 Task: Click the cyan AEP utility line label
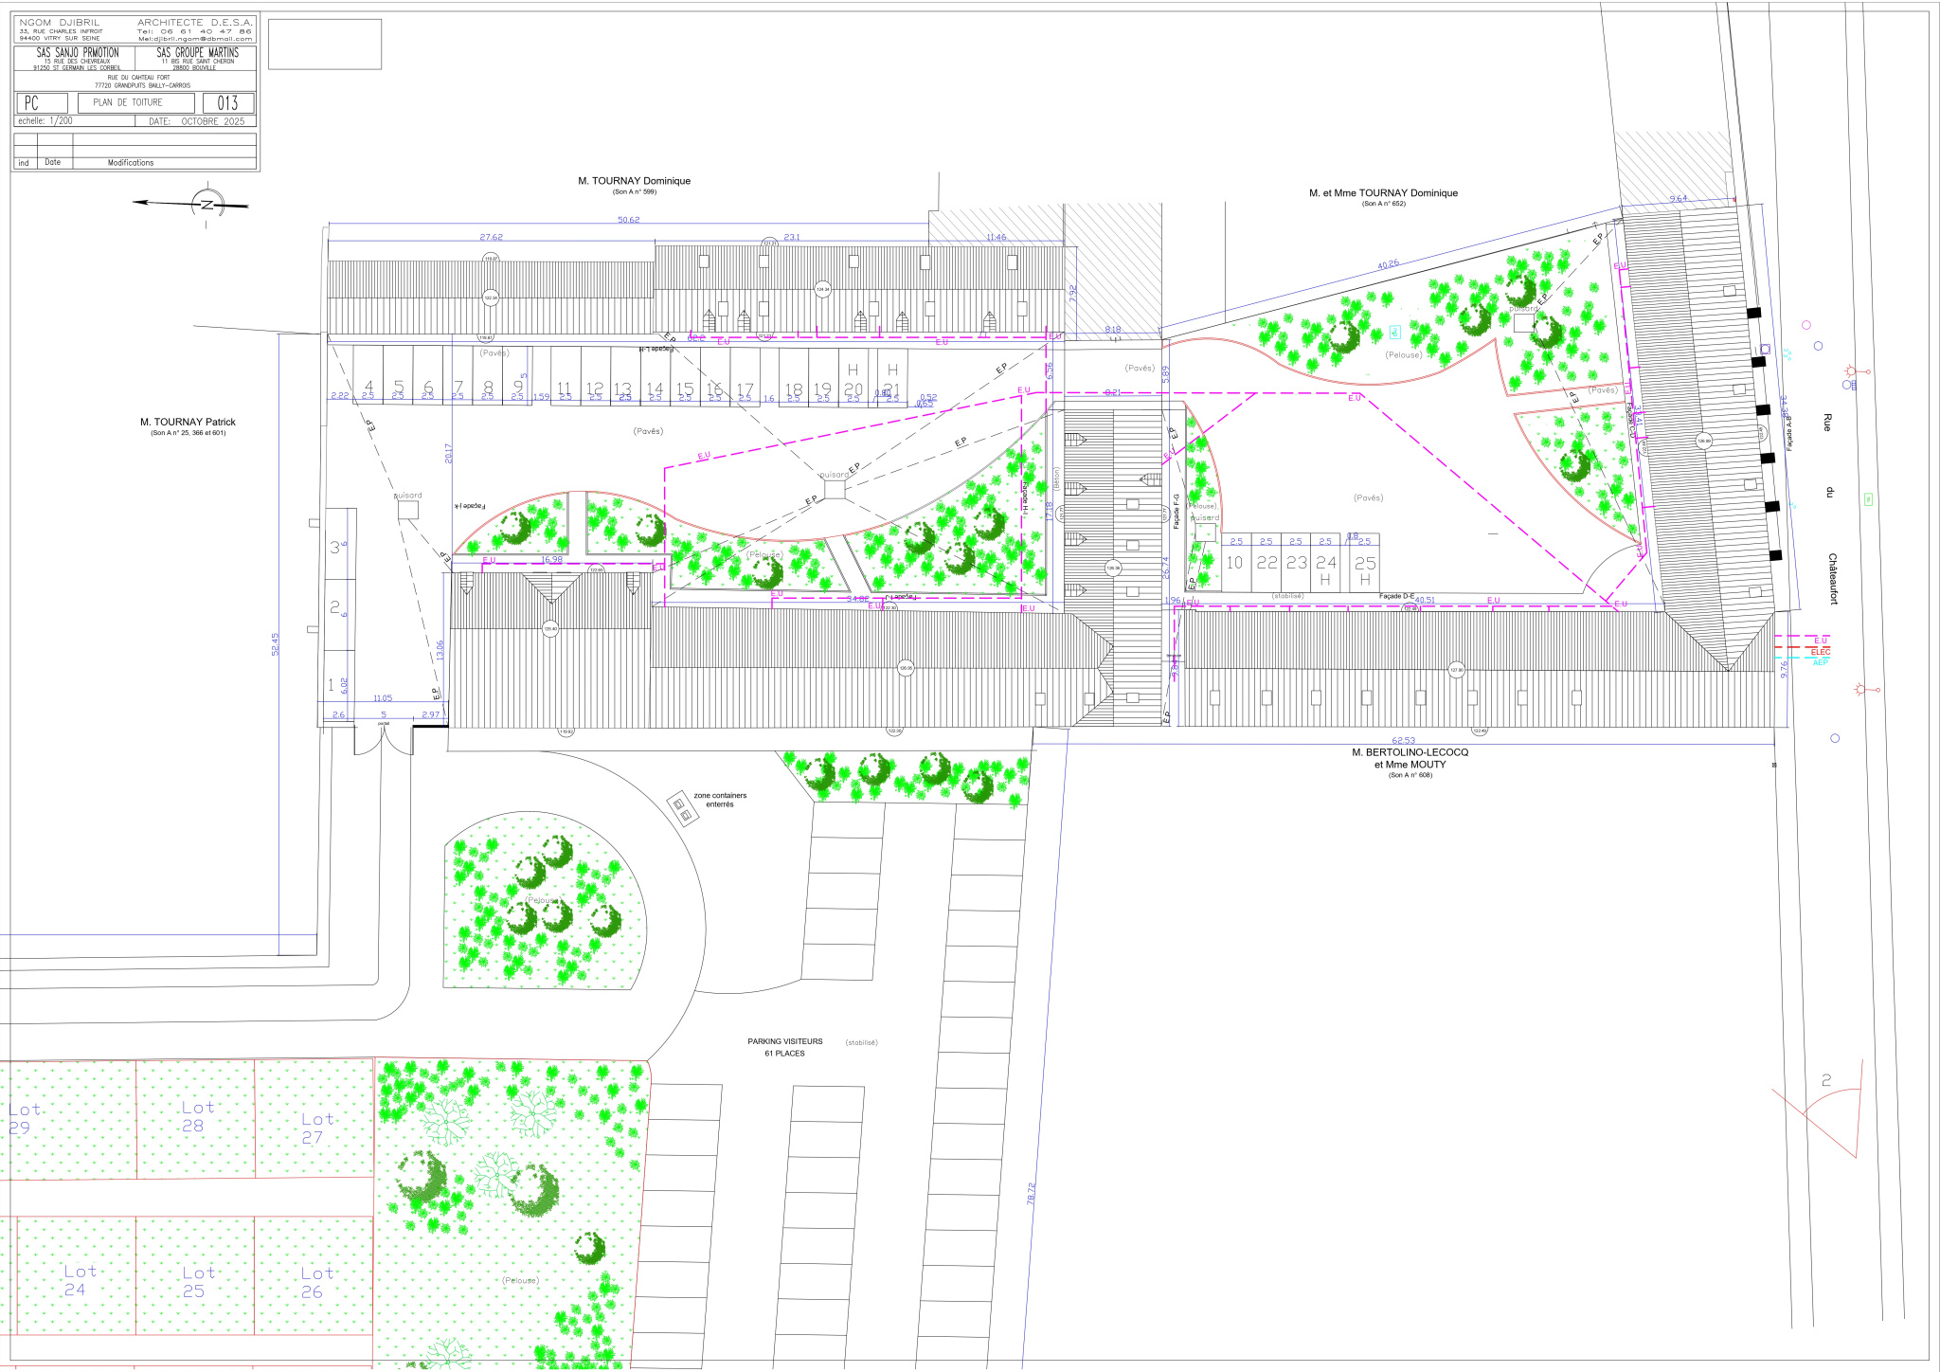click(1820, 662)
